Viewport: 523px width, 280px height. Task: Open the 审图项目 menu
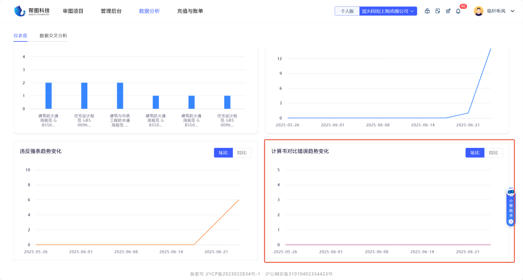[x=73, y=11]
